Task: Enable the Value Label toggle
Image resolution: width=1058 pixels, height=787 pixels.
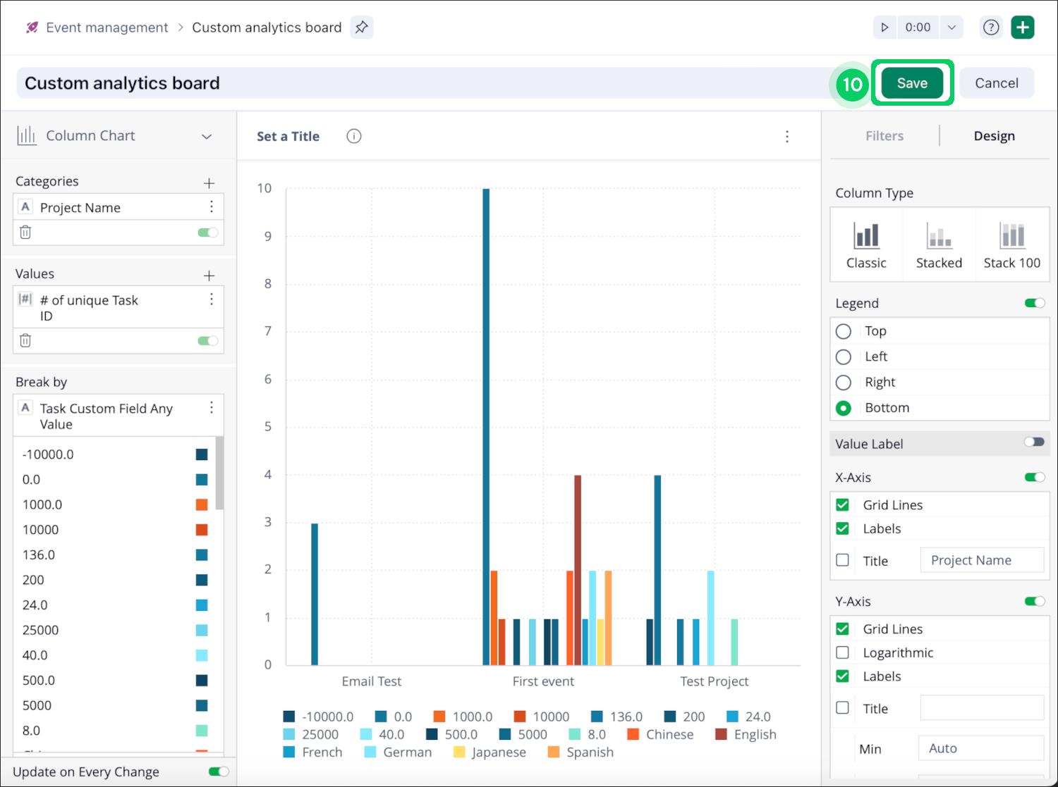Action: tap(1034, 442)
